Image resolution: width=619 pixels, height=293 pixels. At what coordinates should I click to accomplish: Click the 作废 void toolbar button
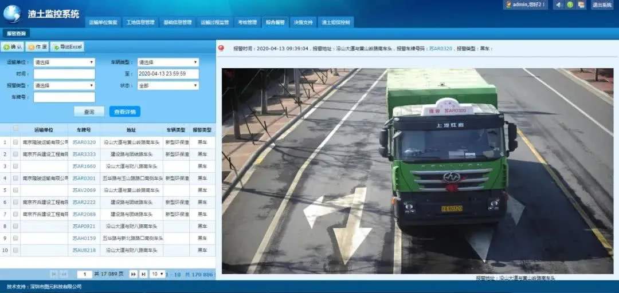(x=38, y=47)
